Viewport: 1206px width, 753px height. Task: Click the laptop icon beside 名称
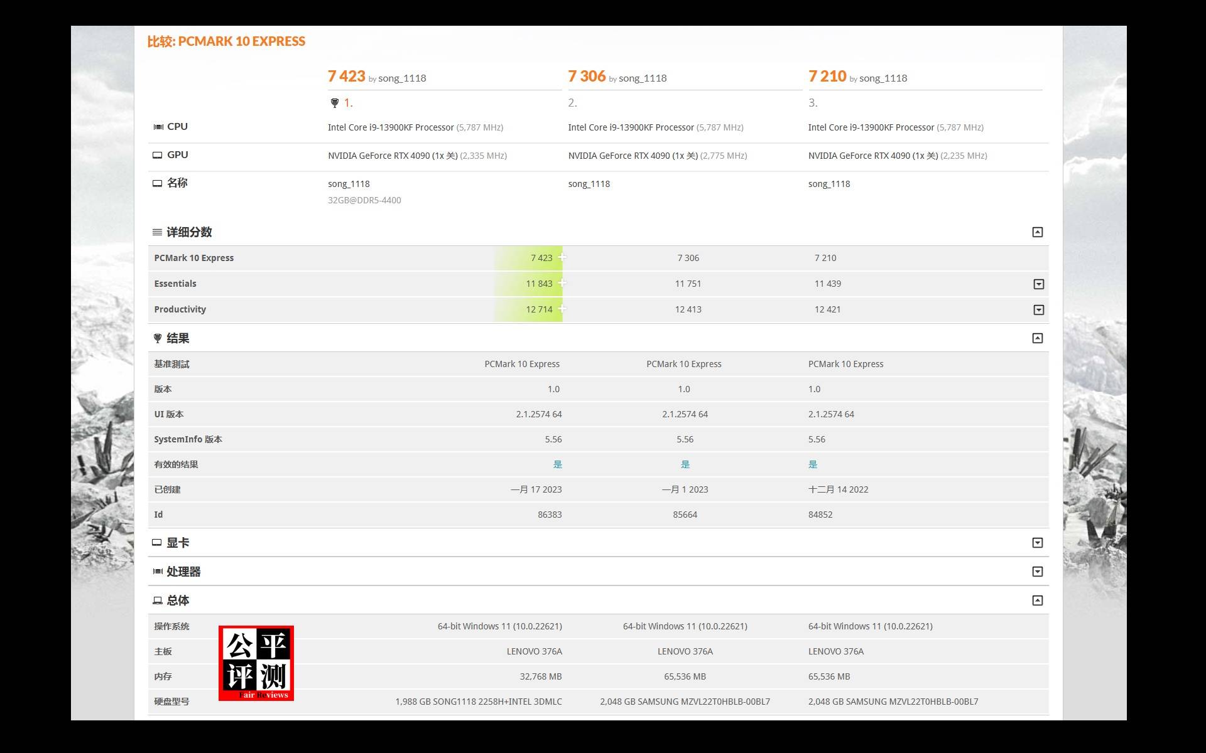pos(157,183)
